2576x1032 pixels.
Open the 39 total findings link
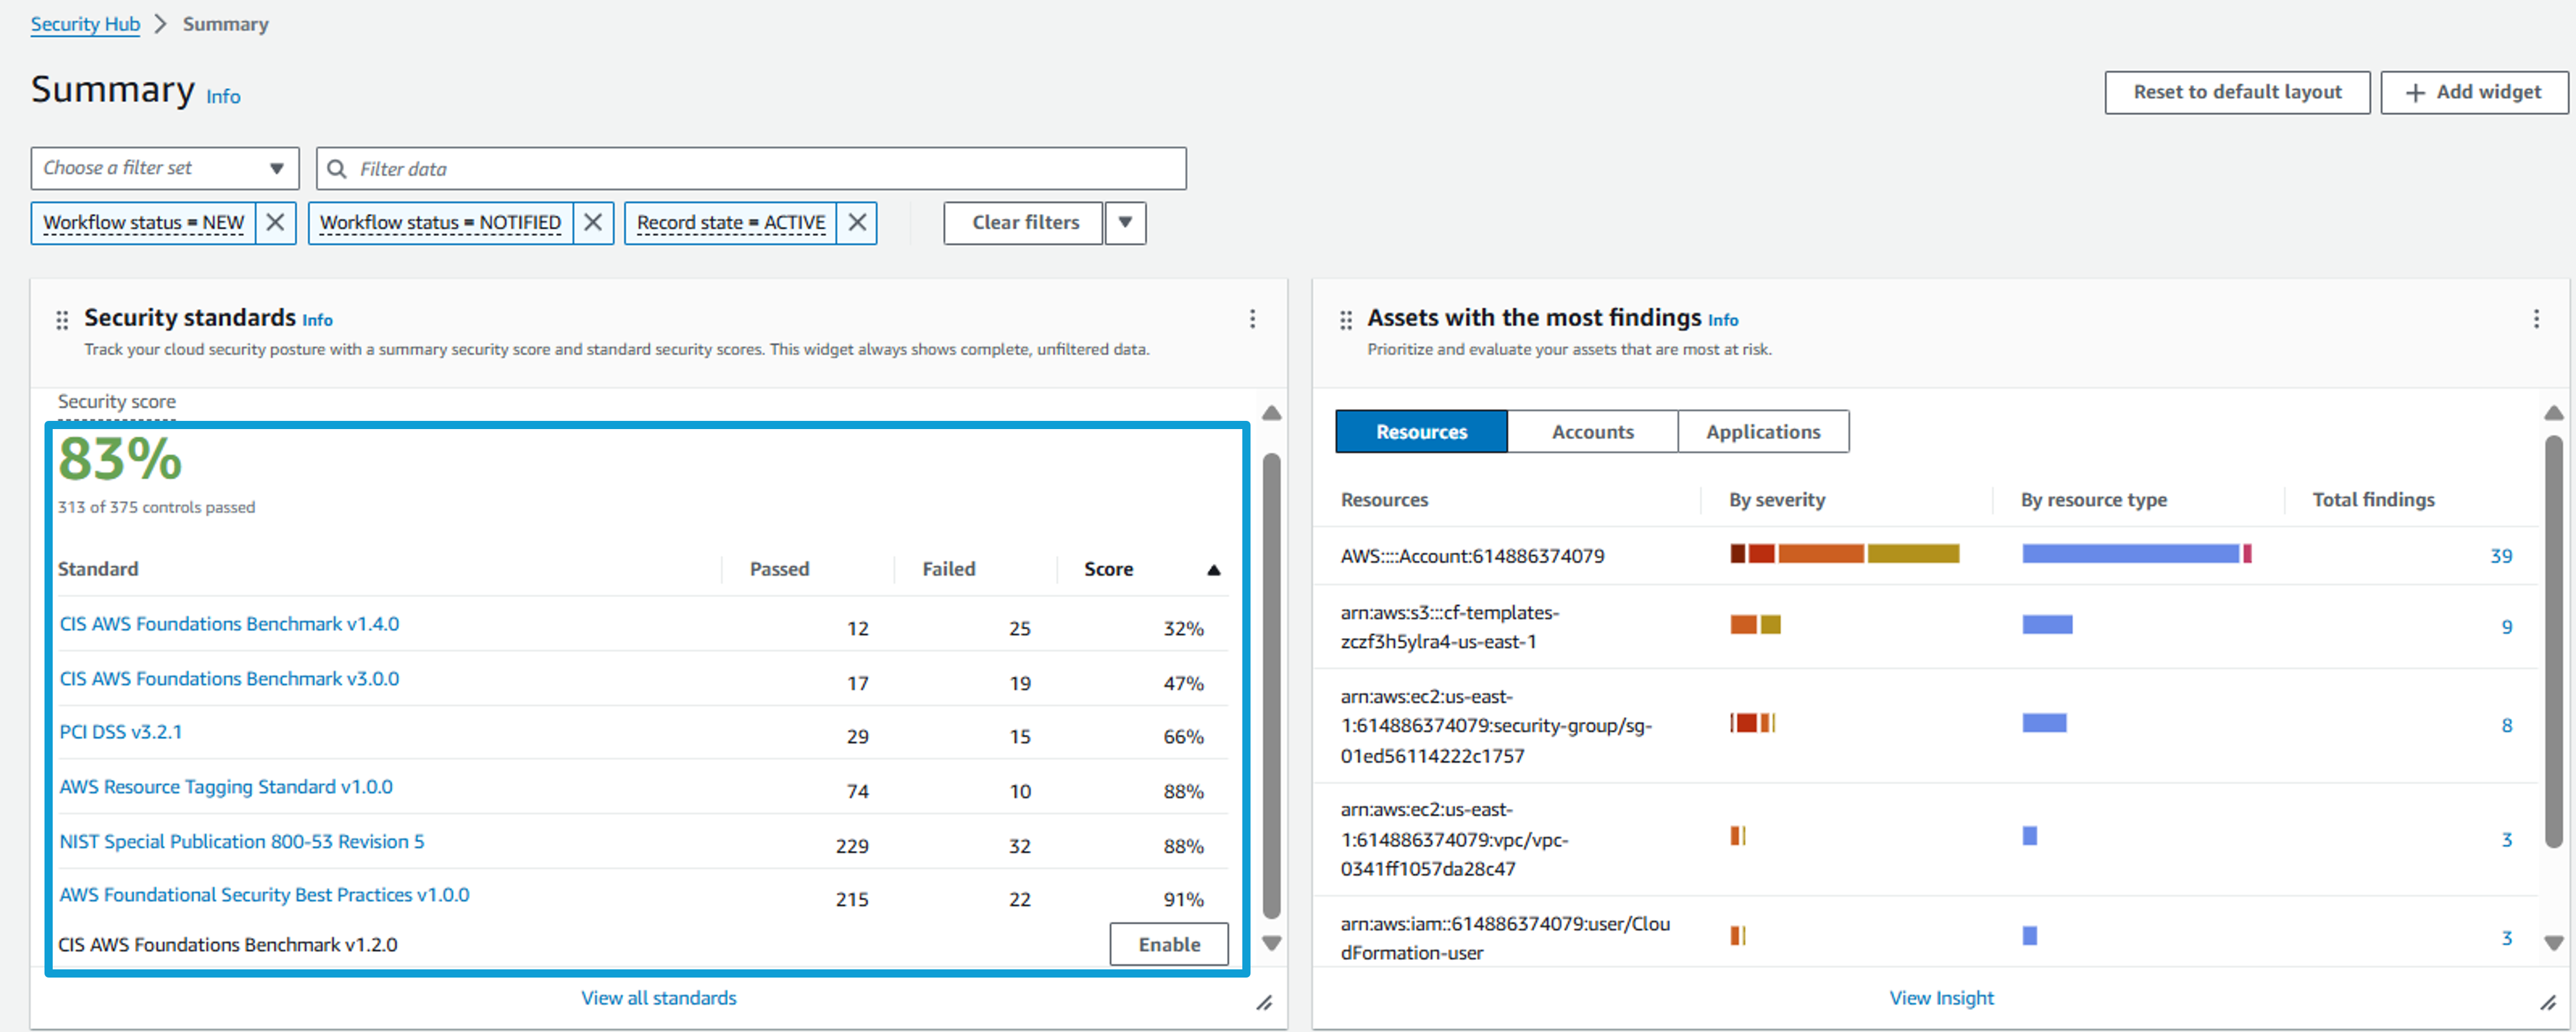[x=2500, y=556]
